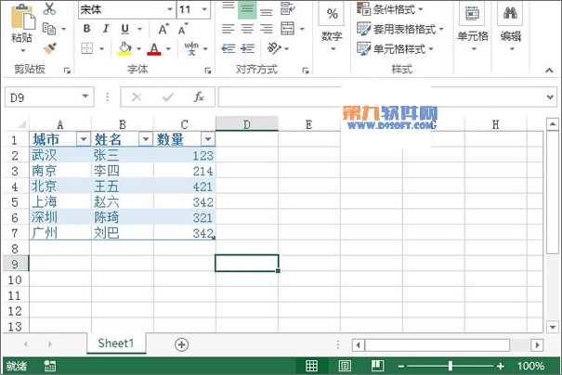Select the Format Painter brush
Viewport: 562px width, 375px height.
click(x=49, y=48)
